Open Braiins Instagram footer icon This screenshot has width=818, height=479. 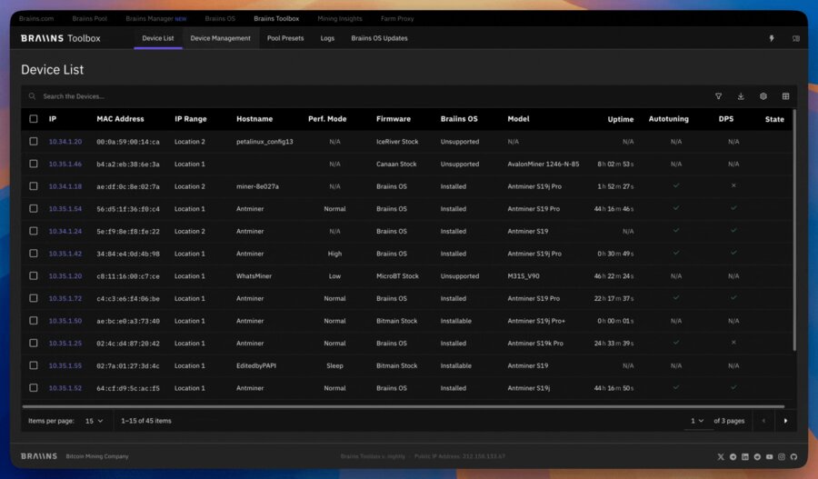pyautogui.click(x=782, y=456)
